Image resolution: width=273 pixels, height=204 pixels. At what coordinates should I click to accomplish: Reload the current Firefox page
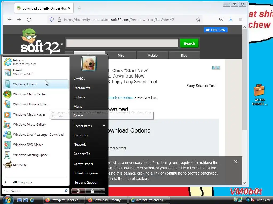pos(29,19)
